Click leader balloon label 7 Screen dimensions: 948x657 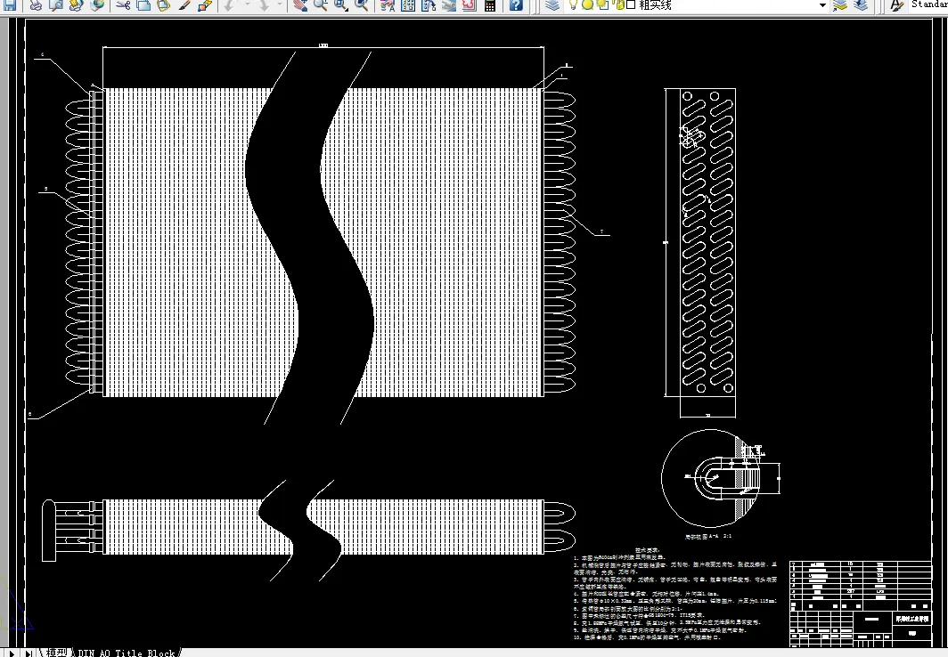[x=601, y=231]
